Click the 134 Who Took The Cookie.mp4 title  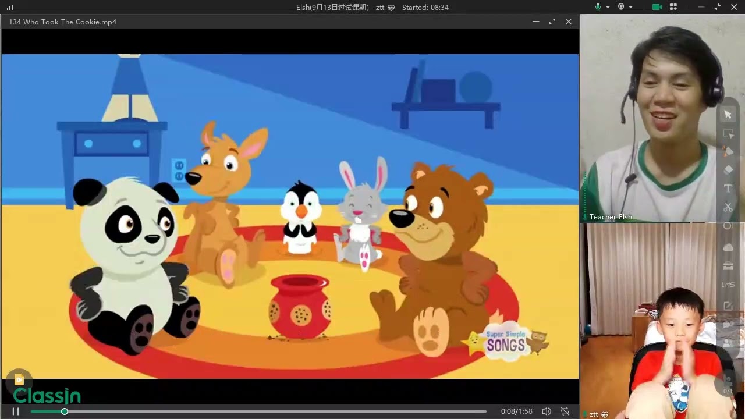[63, 22]
